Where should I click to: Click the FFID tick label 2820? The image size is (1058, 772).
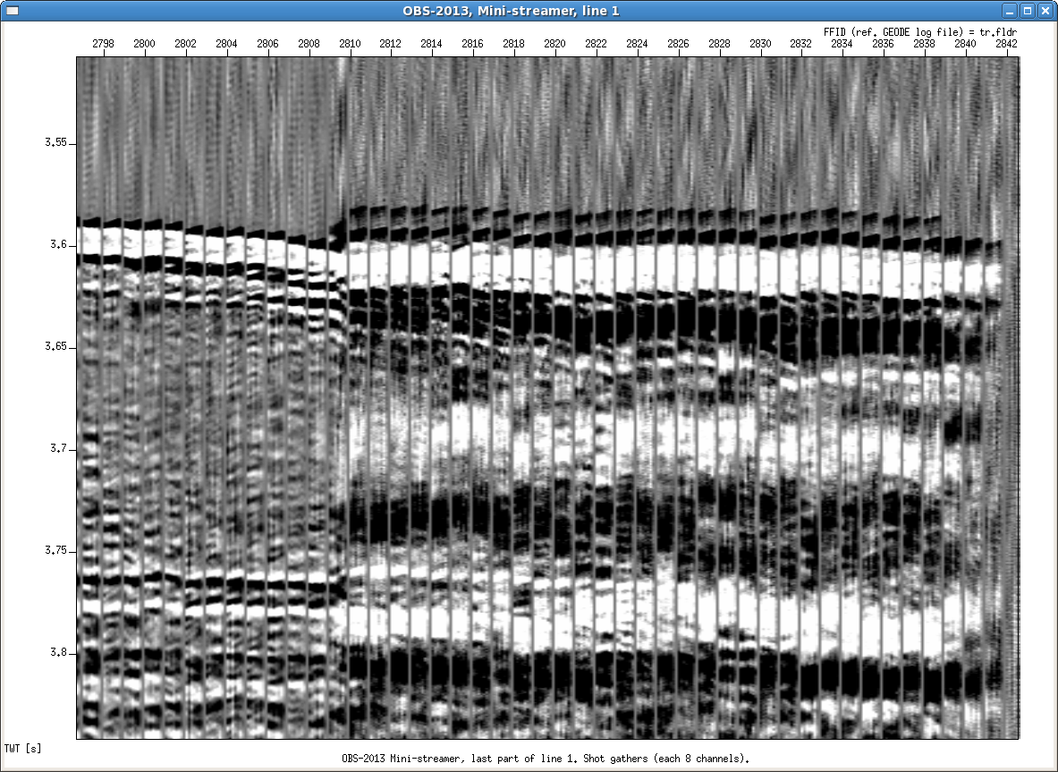tap(554, 43)
